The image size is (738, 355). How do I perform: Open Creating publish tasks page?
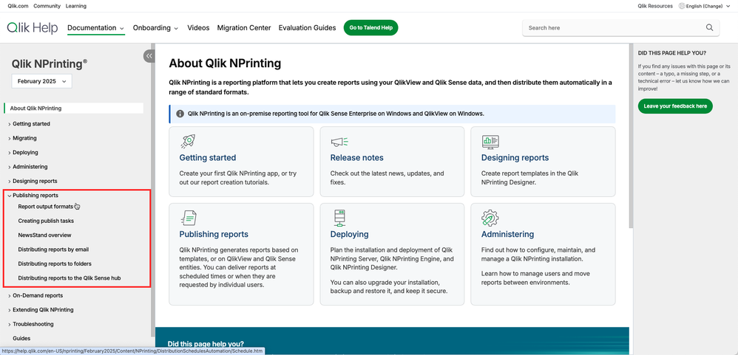point(46,221)
